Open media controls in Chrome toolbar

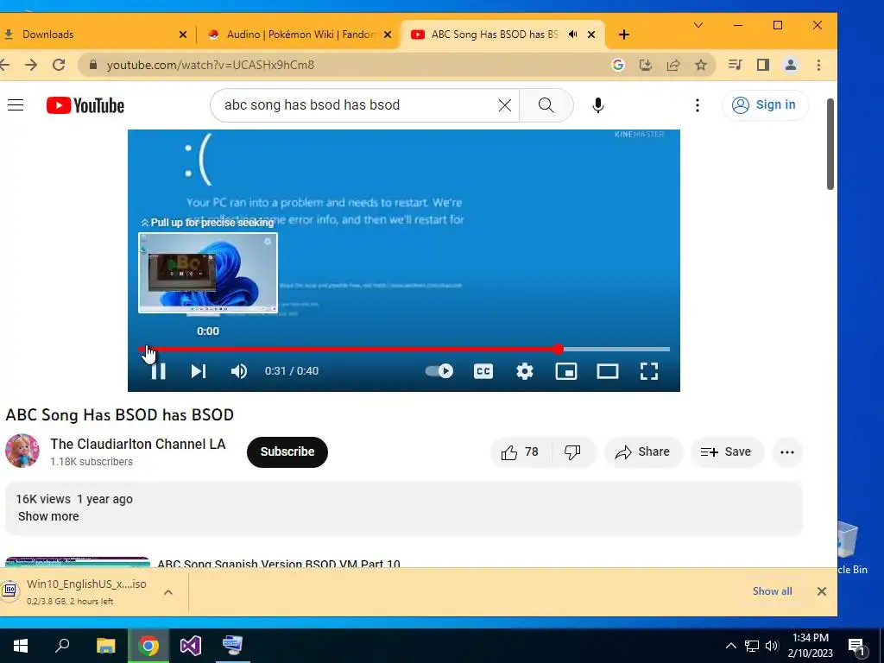coord(736,65)
